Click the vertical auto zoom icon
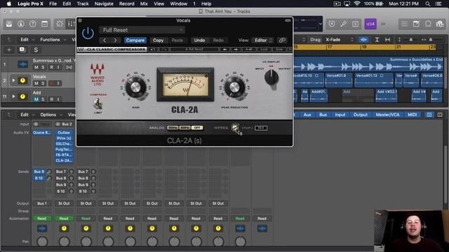The image size is (449, 252). tap(377, 40)
